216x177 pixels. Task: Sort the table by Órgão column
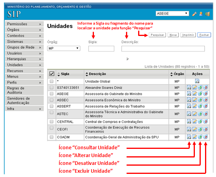(171, 74)
